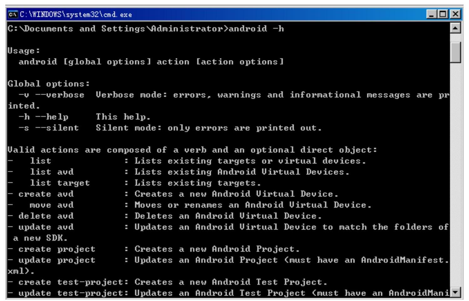Minimize the cmd.exe window
The height and width of the screenshot is (301, 469).
[432, 14]
